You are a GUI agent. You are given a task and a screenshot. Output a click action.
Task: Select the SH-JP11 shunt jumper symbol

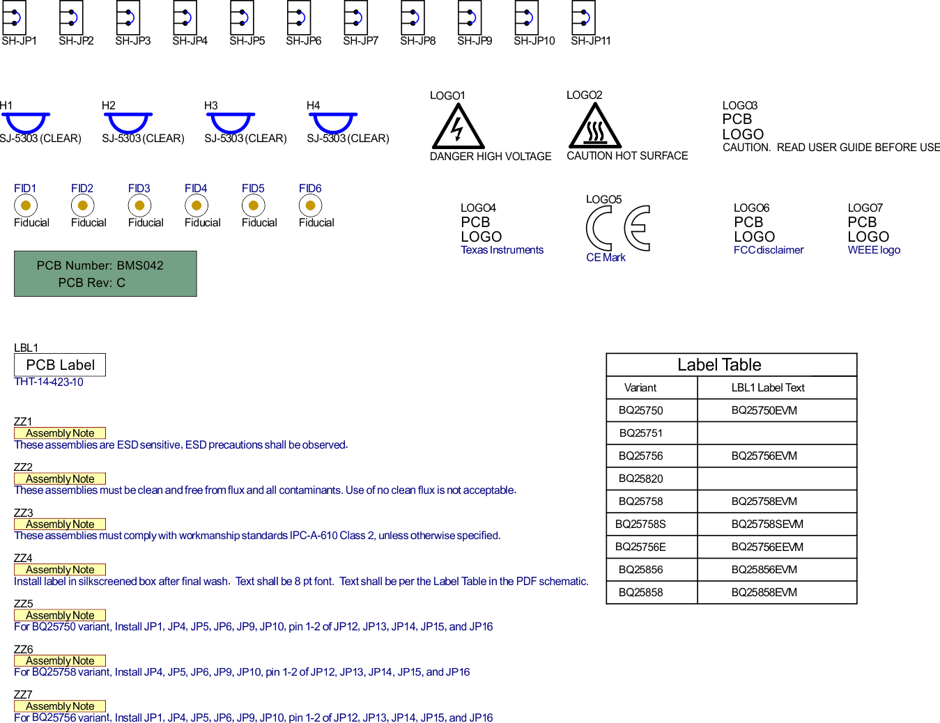tap(584, 17)
